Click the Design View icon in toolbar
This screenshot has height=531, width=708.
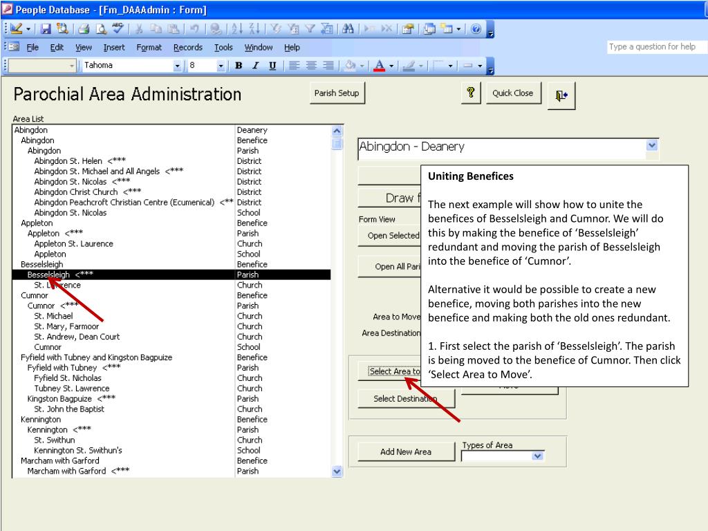(x=16, y=29)
